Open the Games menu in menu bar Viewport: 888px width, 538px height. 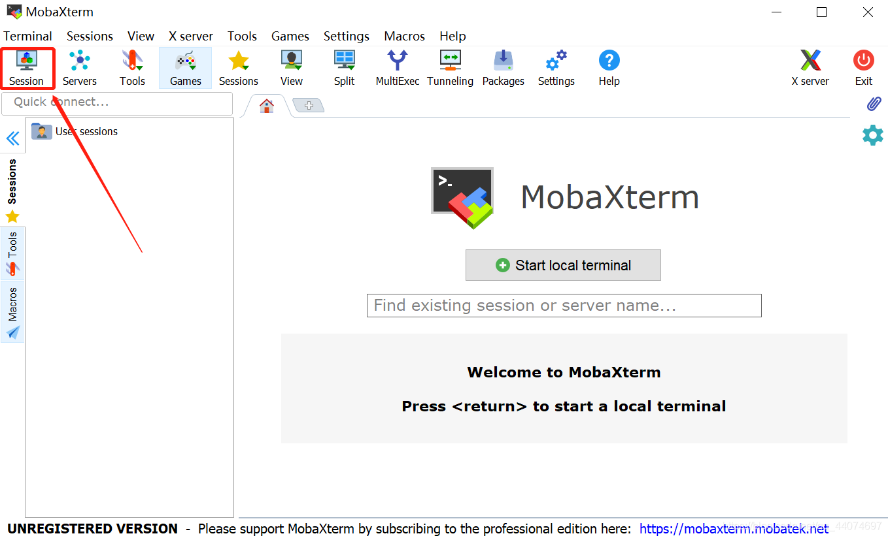290,36
